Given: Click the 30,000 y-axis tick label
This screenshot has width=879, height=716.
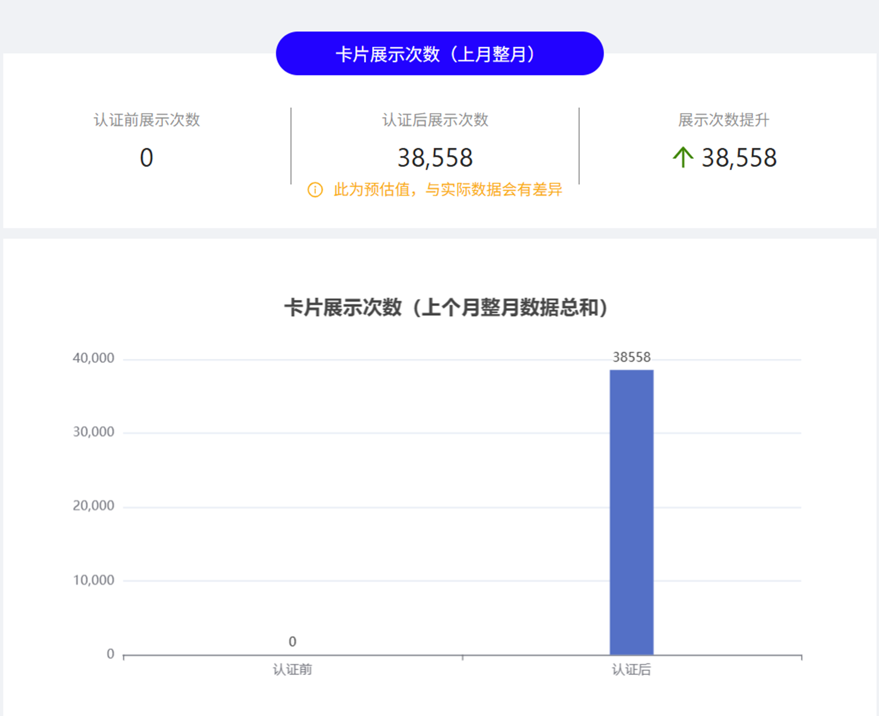Looking at the screenshot, I should [x=93, y=432].
